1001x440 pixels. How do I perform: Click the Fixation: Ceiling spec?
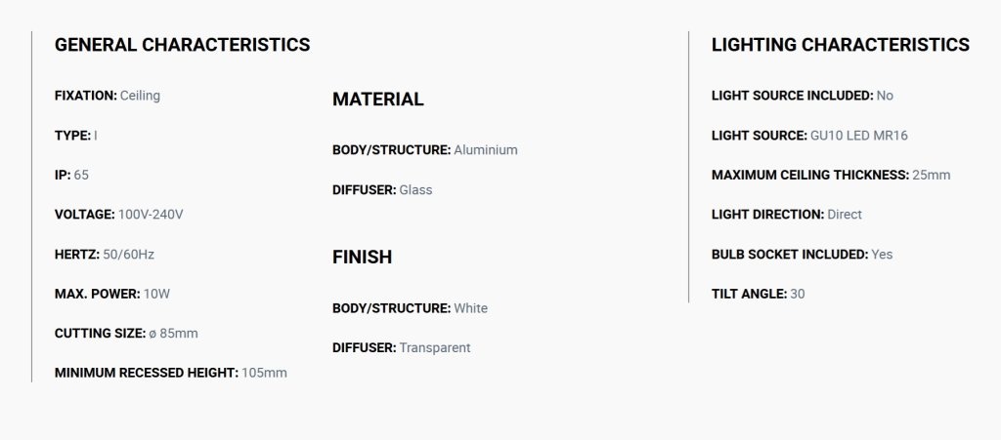pyautogui.click(x=108, y=96)
